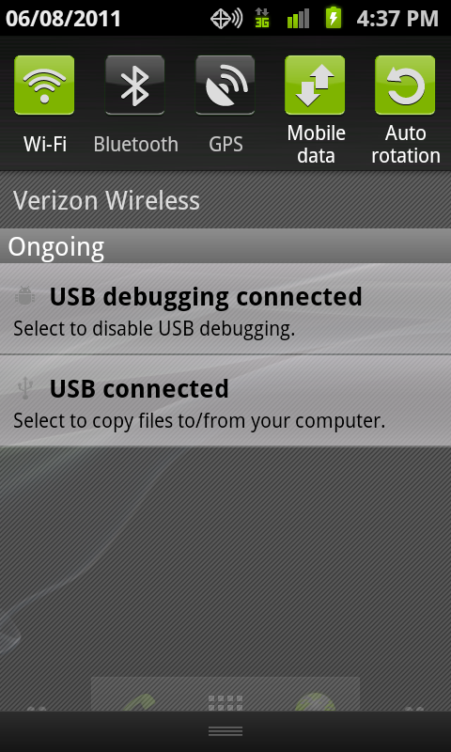This screenshot has height=752, width=451.
Task: Open the USB connected notification
Action: pyautogui.click(x=225, y=401)
